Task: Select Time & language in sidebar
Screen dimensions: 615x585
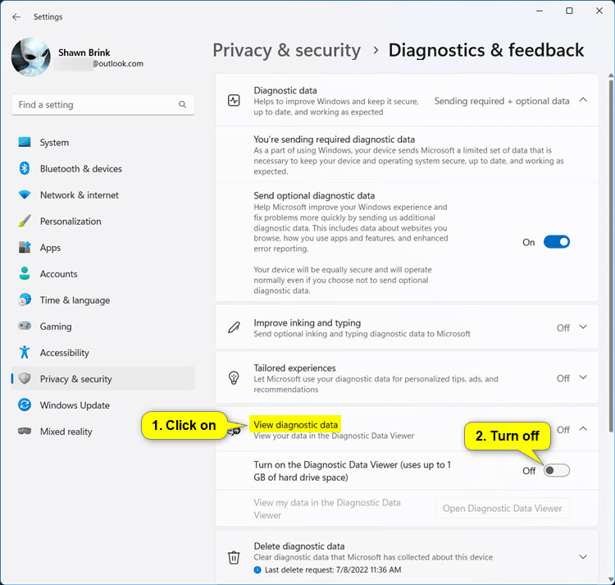Action: 74,300
